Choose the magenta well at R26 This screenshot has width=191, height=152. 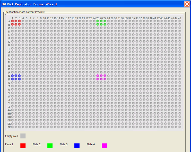(101, 79)
